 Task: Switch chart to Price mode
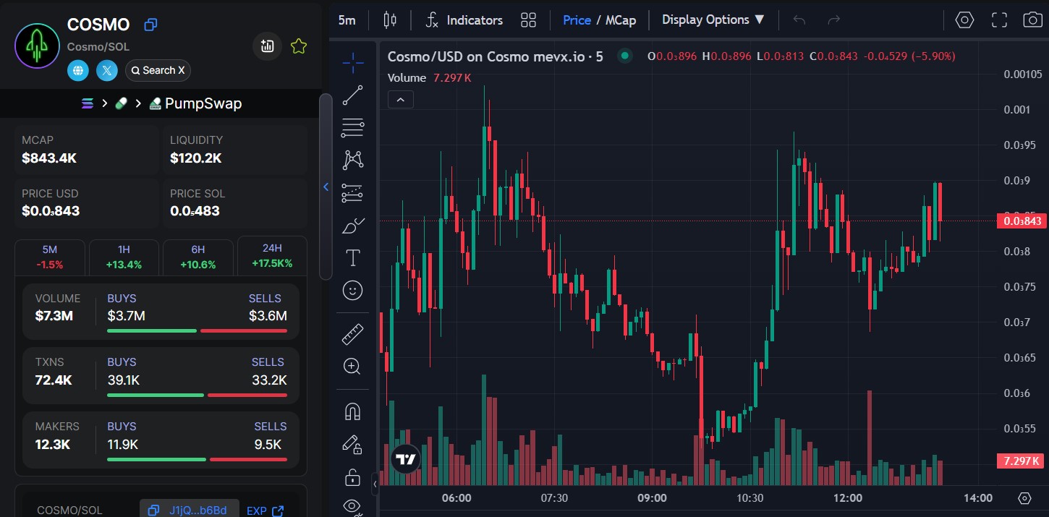577,20
